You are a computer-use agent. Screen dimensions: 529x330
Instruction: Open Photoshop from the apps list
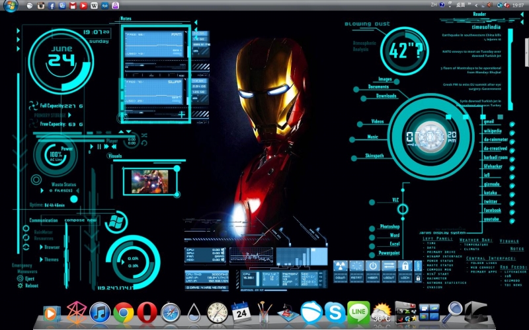click(x=389, y=226)
